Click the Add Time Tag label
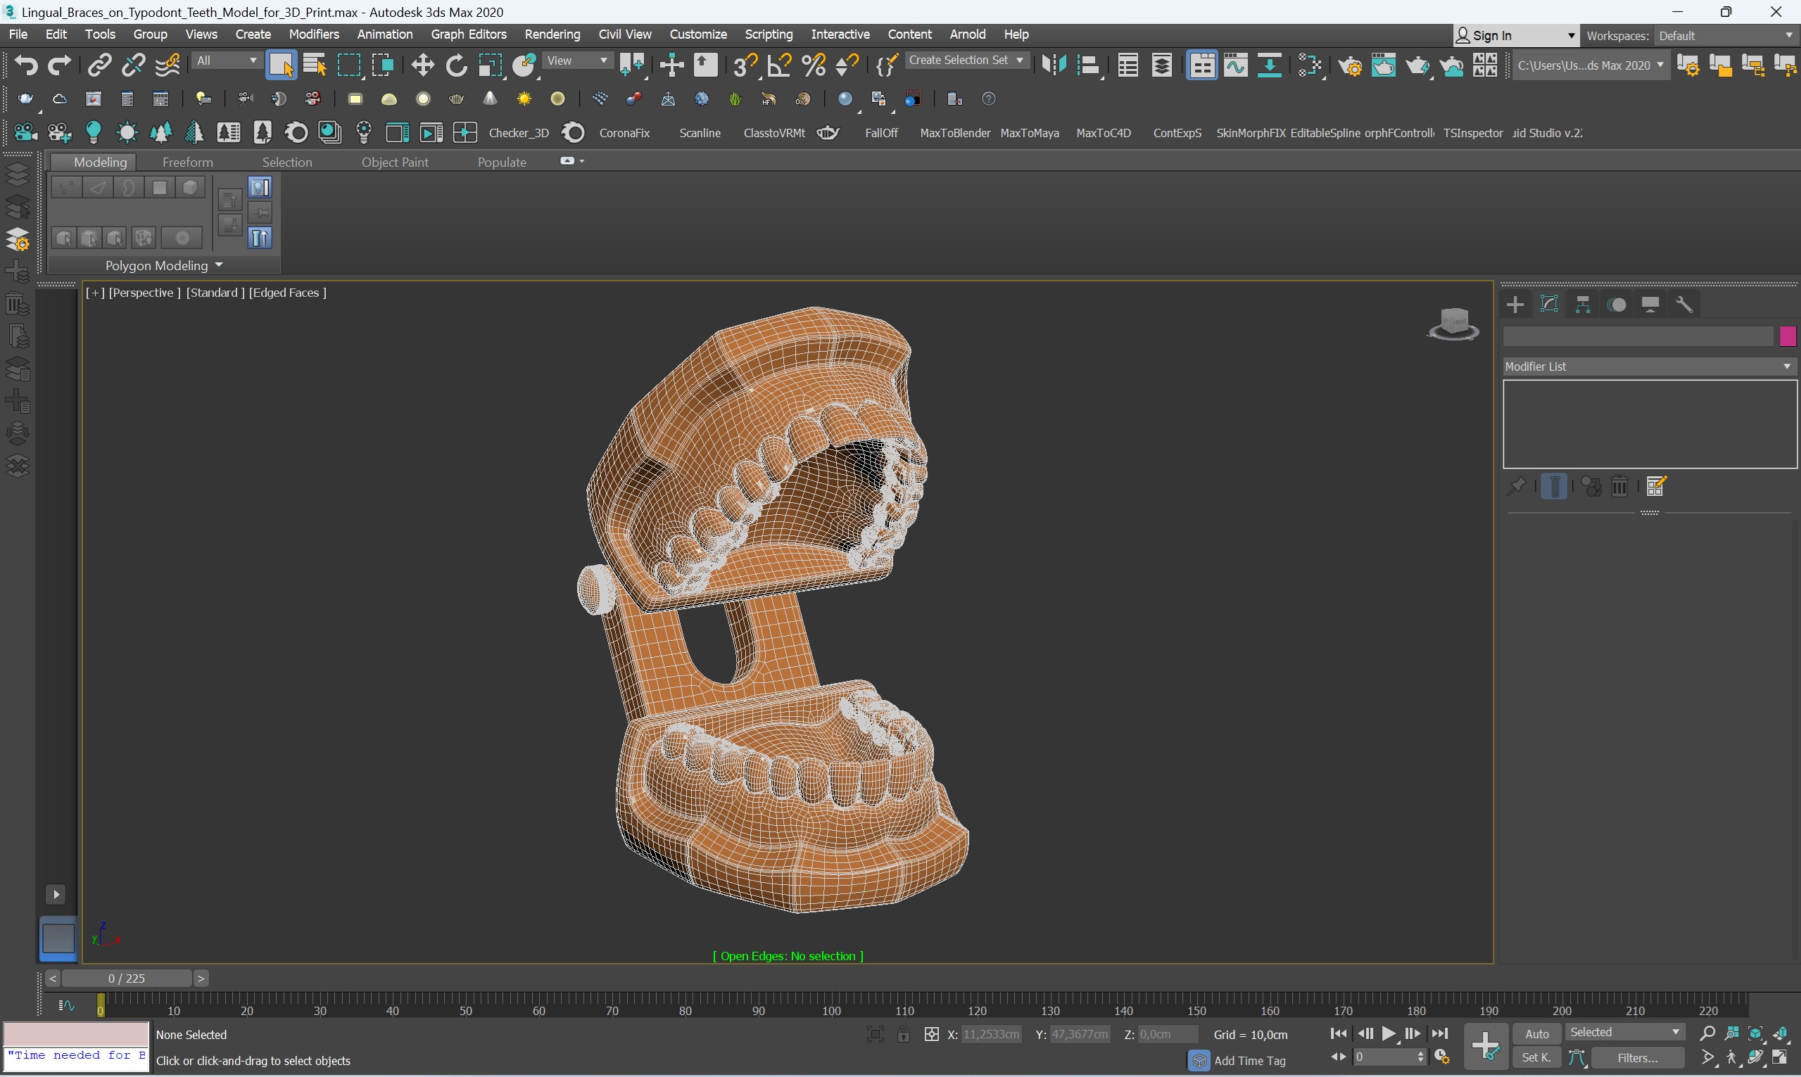The image size is (1801, 1077). (x=1249, y=1060)
